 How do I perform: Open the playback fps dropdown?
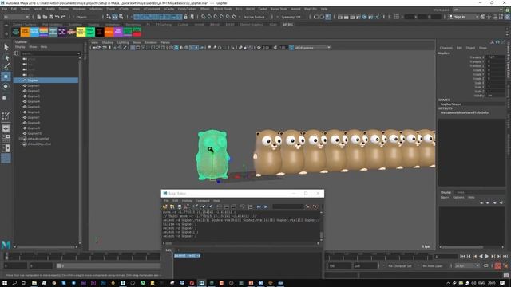pyautogui.click(x=467, y=265)
